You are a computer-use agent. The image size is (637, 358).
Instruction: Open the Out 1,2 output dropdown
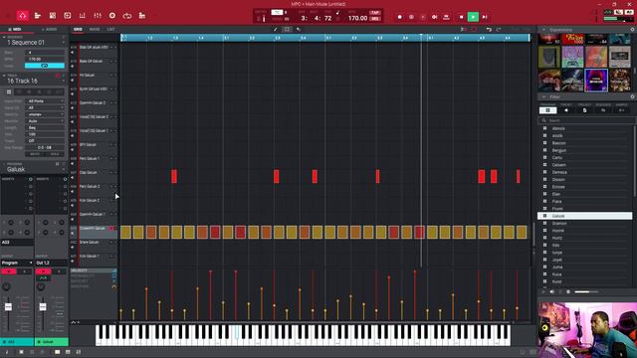[51, 263]
